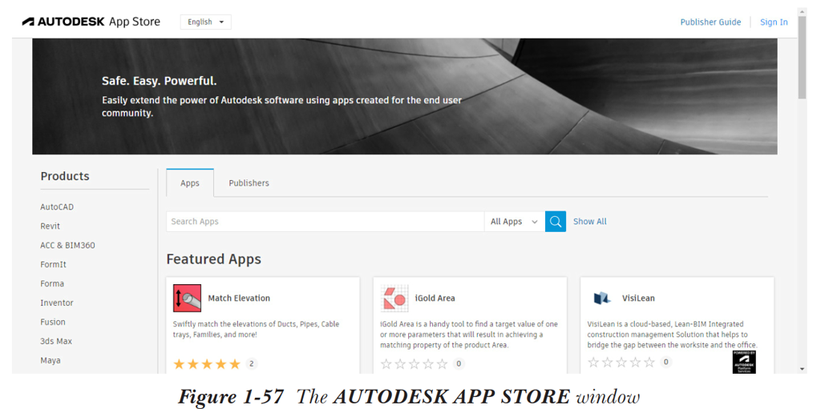Image resolution: width=821 pixels, height=409 pixels.
Task: Select Forma in Products list
Action: (52, 283)
